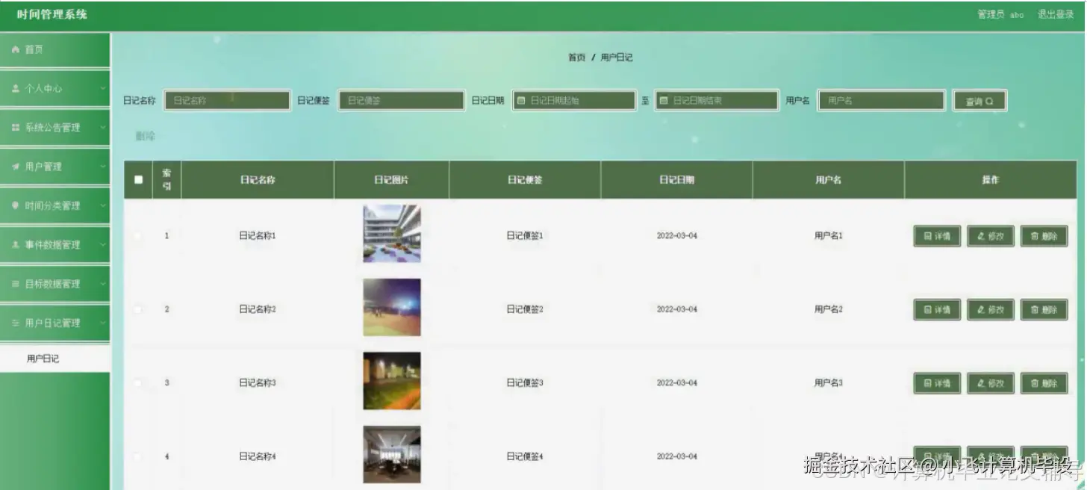Click 删除 for 日记名称3 row
Image resolution: width=1087 pixels, height=490 pixels.
click(1044, 383)
